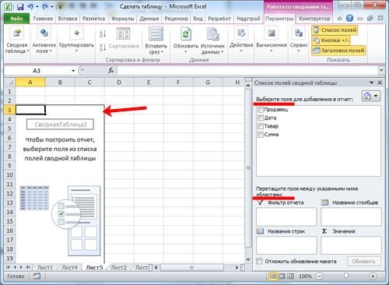The image size is (389, 285).
Task: Check the Товар field checkbox
Action: tap(261, 126)
